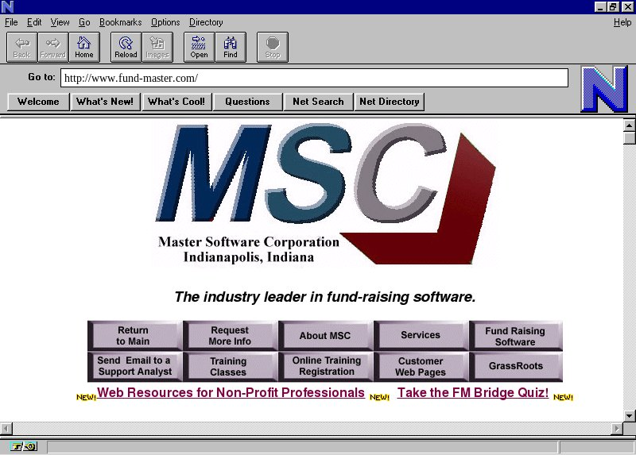This screenshot has height=455, width=636.
Task: Click the security key icon in status bar
Action: (x=25, y=446)
